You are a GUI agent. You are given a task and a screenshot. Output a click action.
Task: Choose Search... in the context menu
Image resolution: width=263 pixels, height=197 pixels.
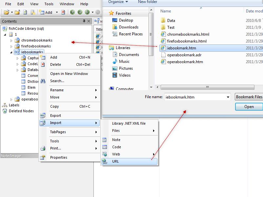click(x=70, y=81)
